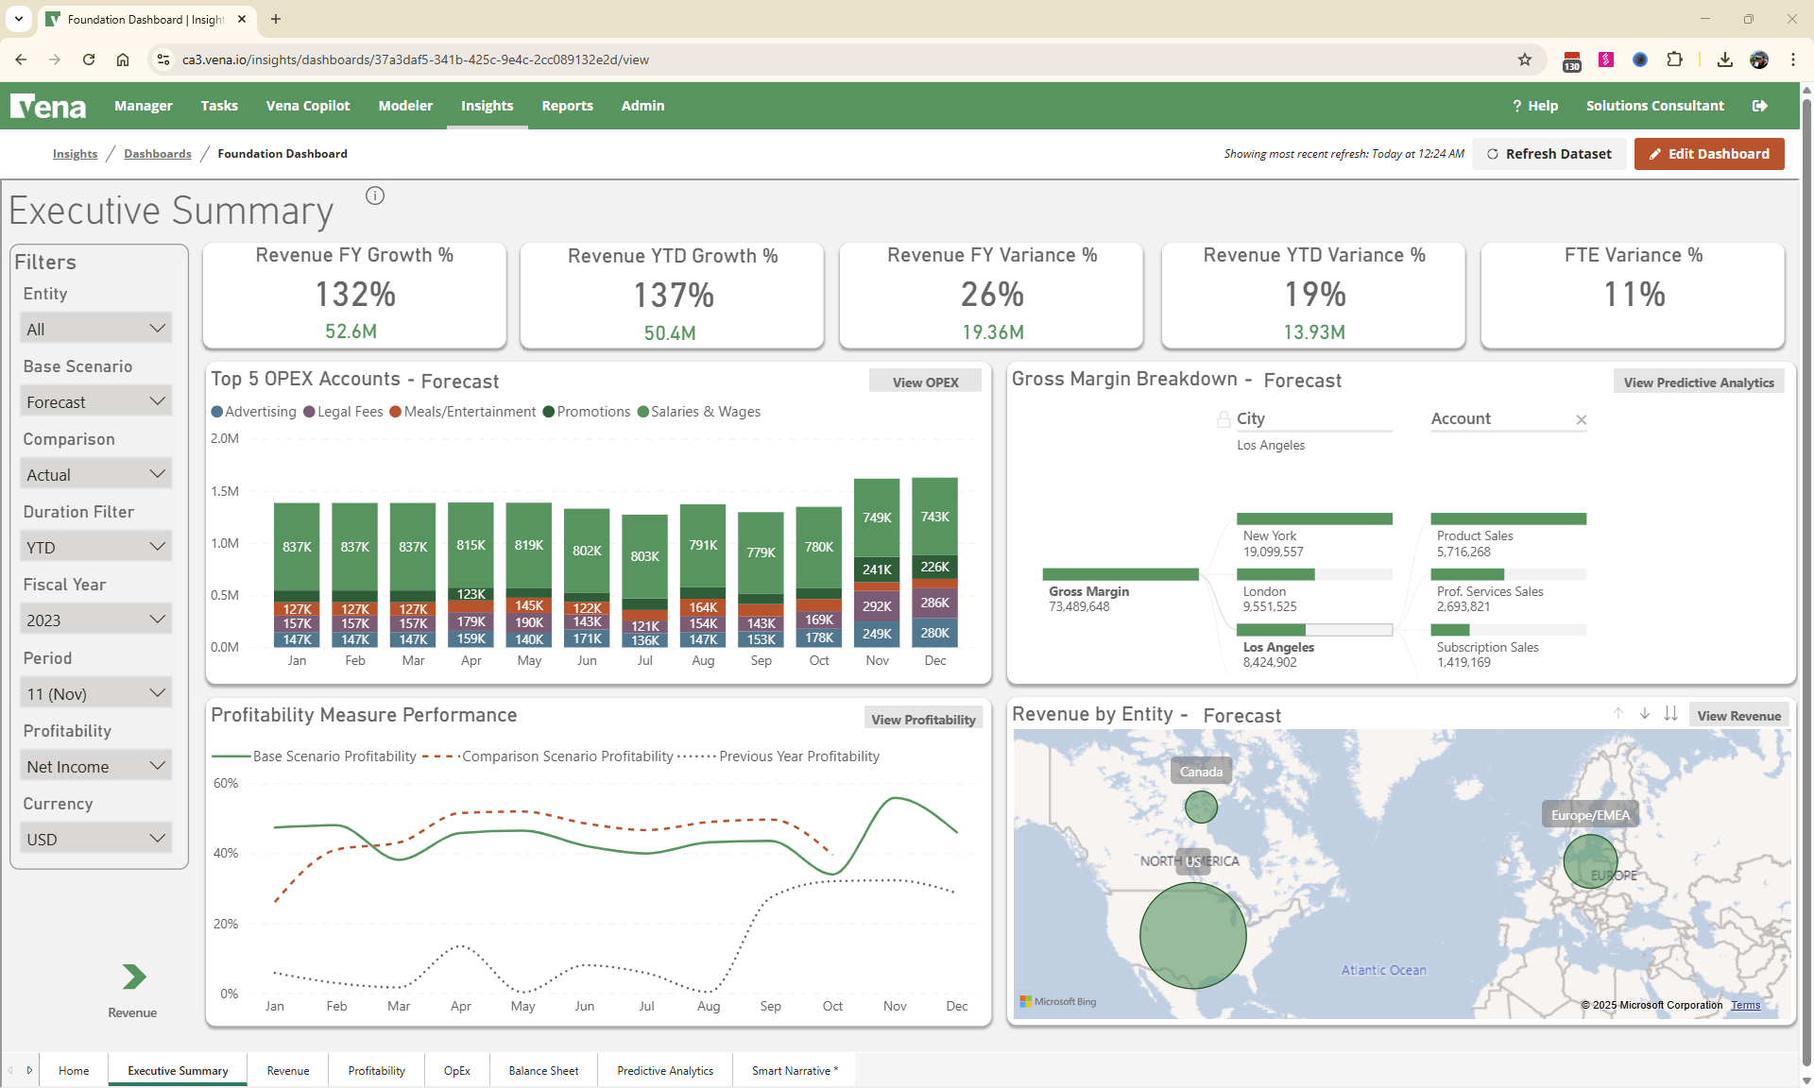Expand the Fiscal Year selector
The image size is (1814, 1088).
point(95,619)
